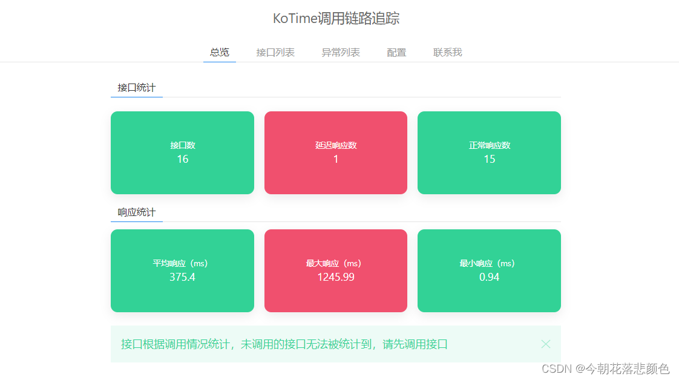Go to the 配置 tab
679x380 pixels.
click(x=396, y=53)
